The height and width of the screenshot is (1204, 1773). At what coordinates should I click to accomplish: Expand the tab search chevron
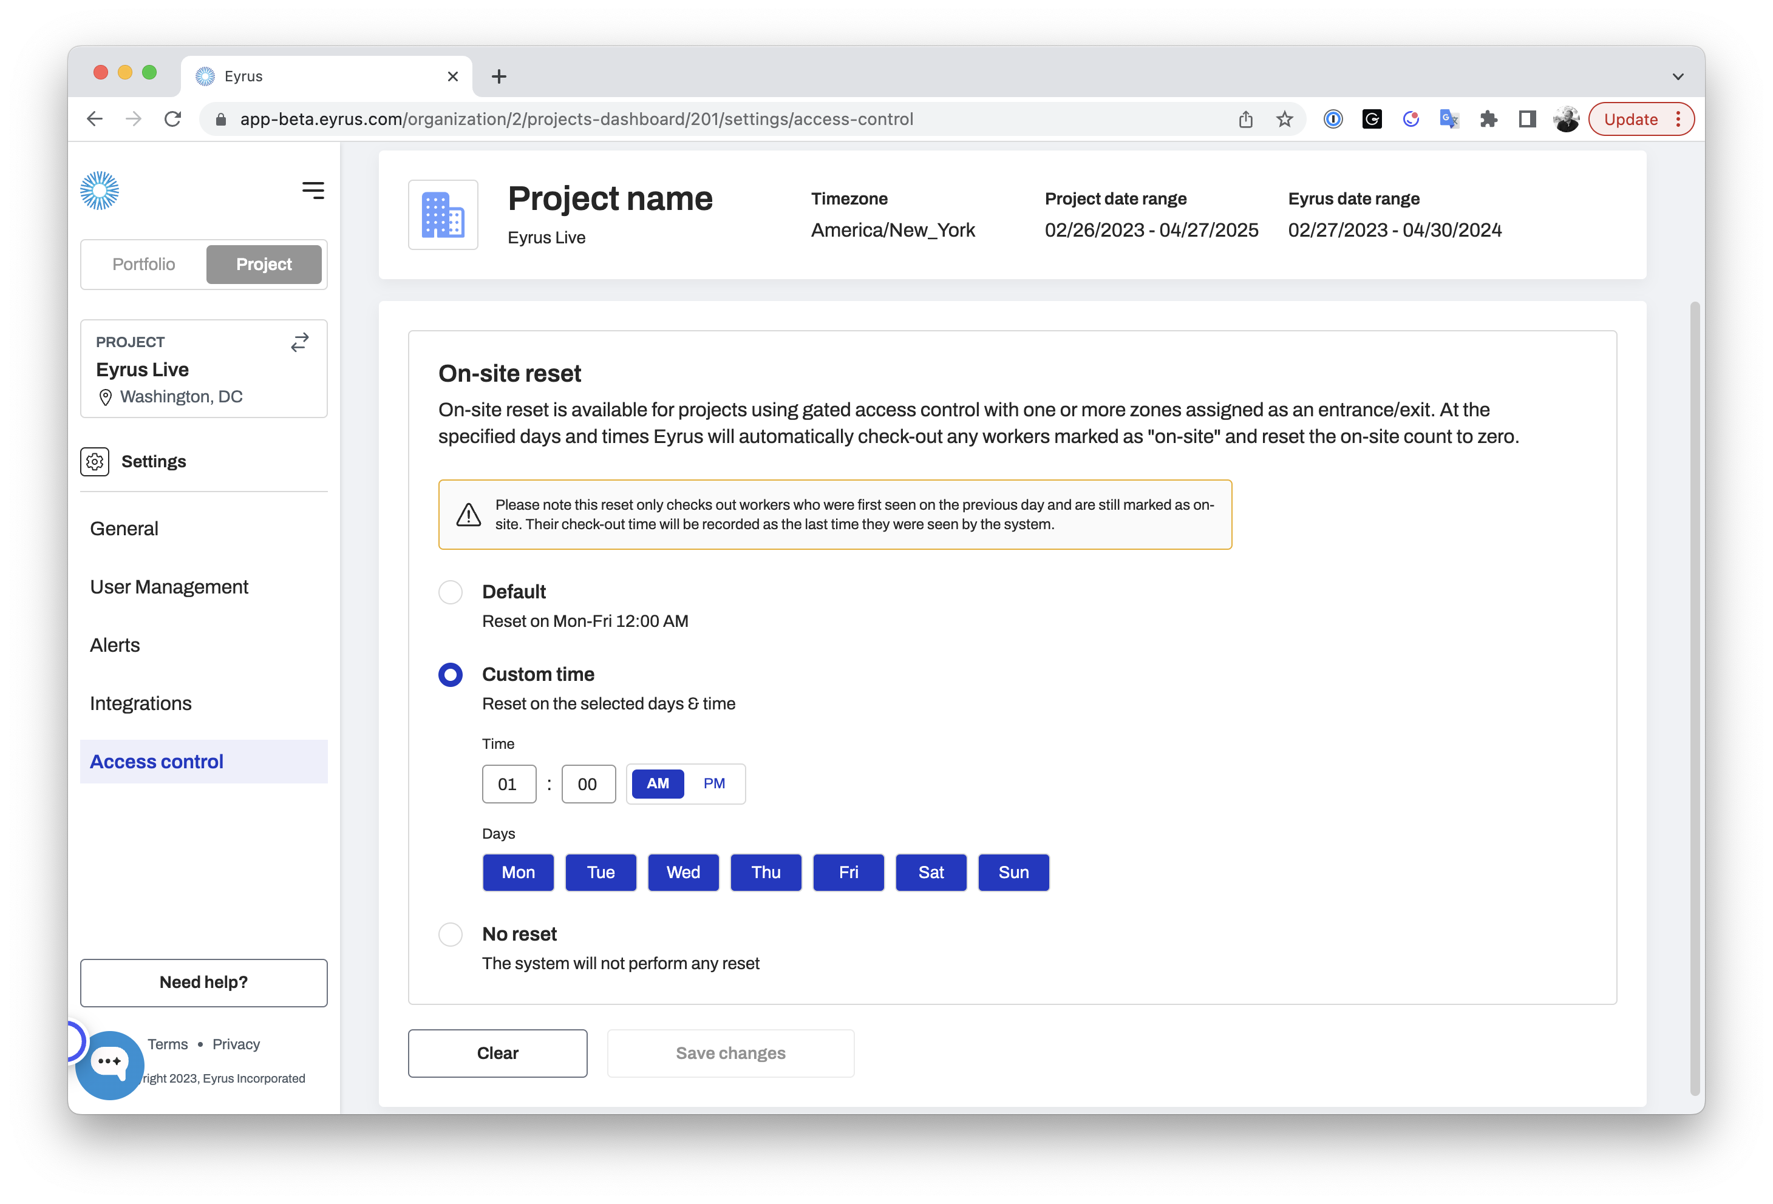pyautogui.click(x=1678, y=76)
